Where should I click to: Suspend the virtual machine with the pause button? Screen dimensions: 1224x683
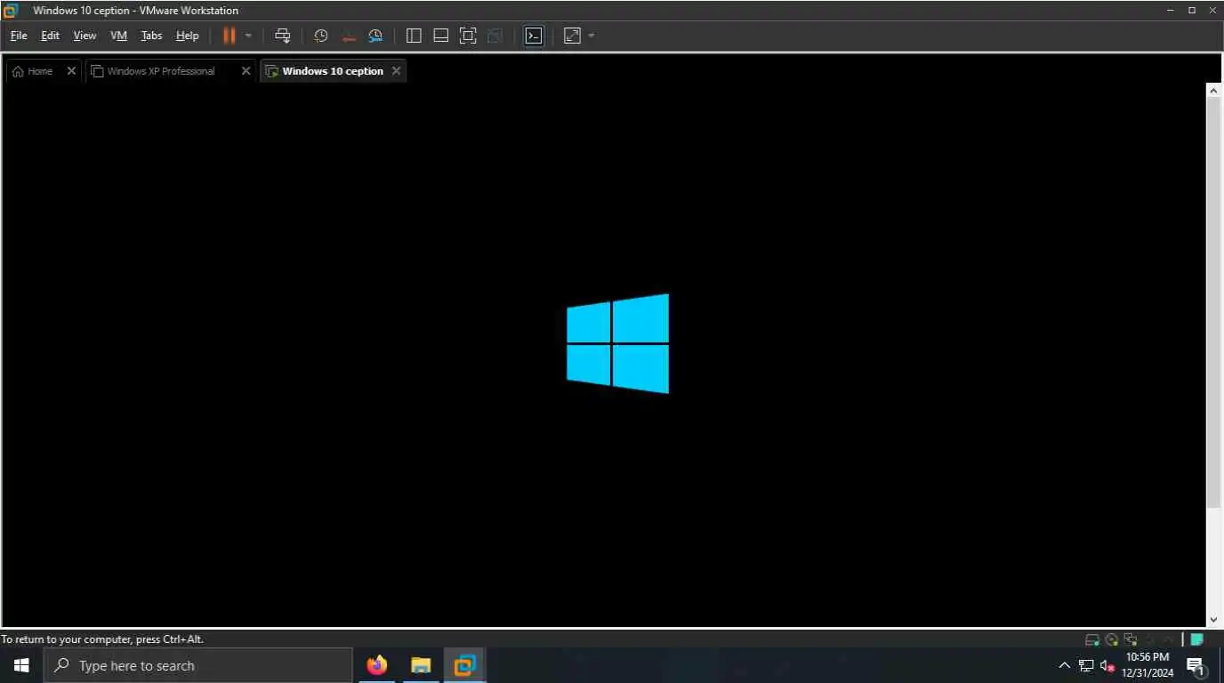[229, 36]
